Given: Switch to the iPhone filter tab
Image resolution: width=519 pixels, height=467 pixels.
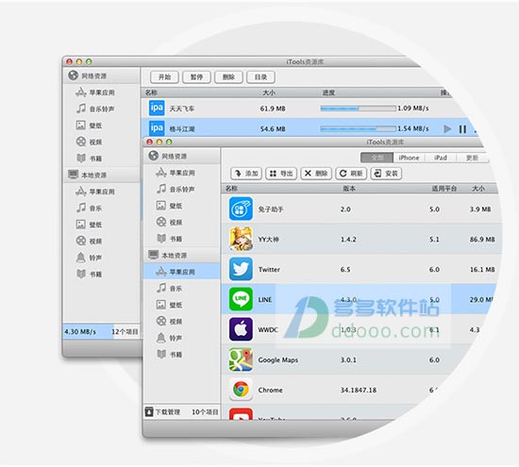Looking at the screenshot, I should click(x=409, y=158).
